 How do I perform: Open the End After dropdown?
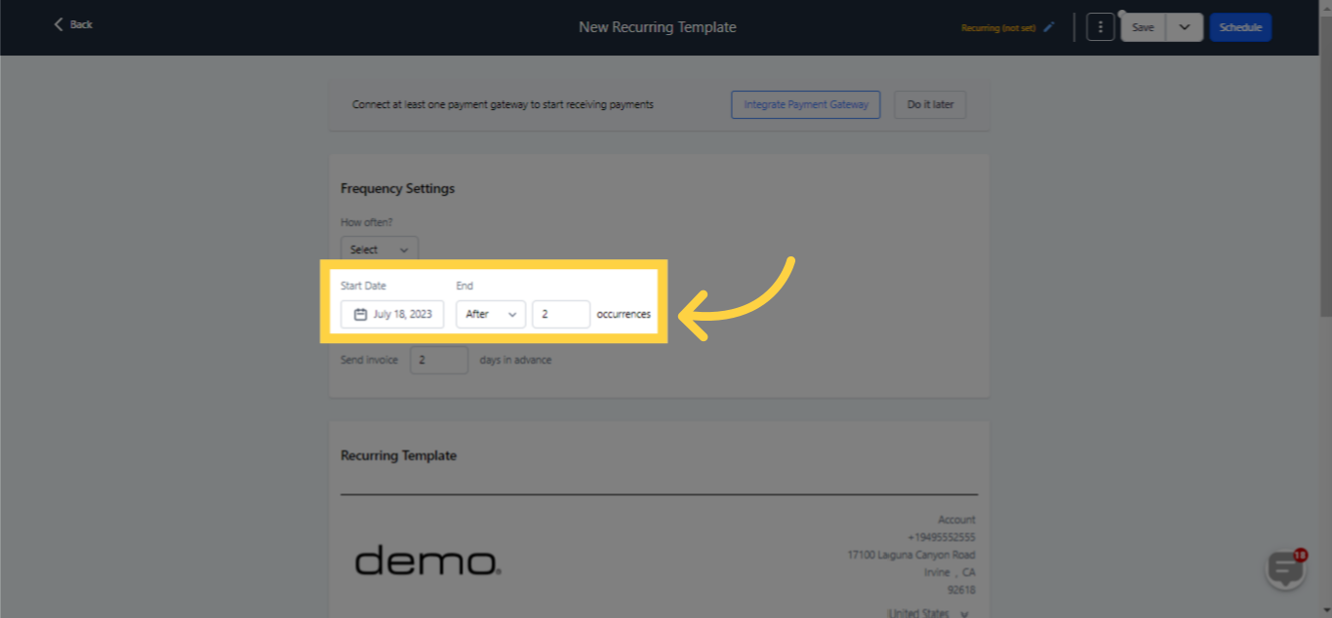tap(491, 314)
